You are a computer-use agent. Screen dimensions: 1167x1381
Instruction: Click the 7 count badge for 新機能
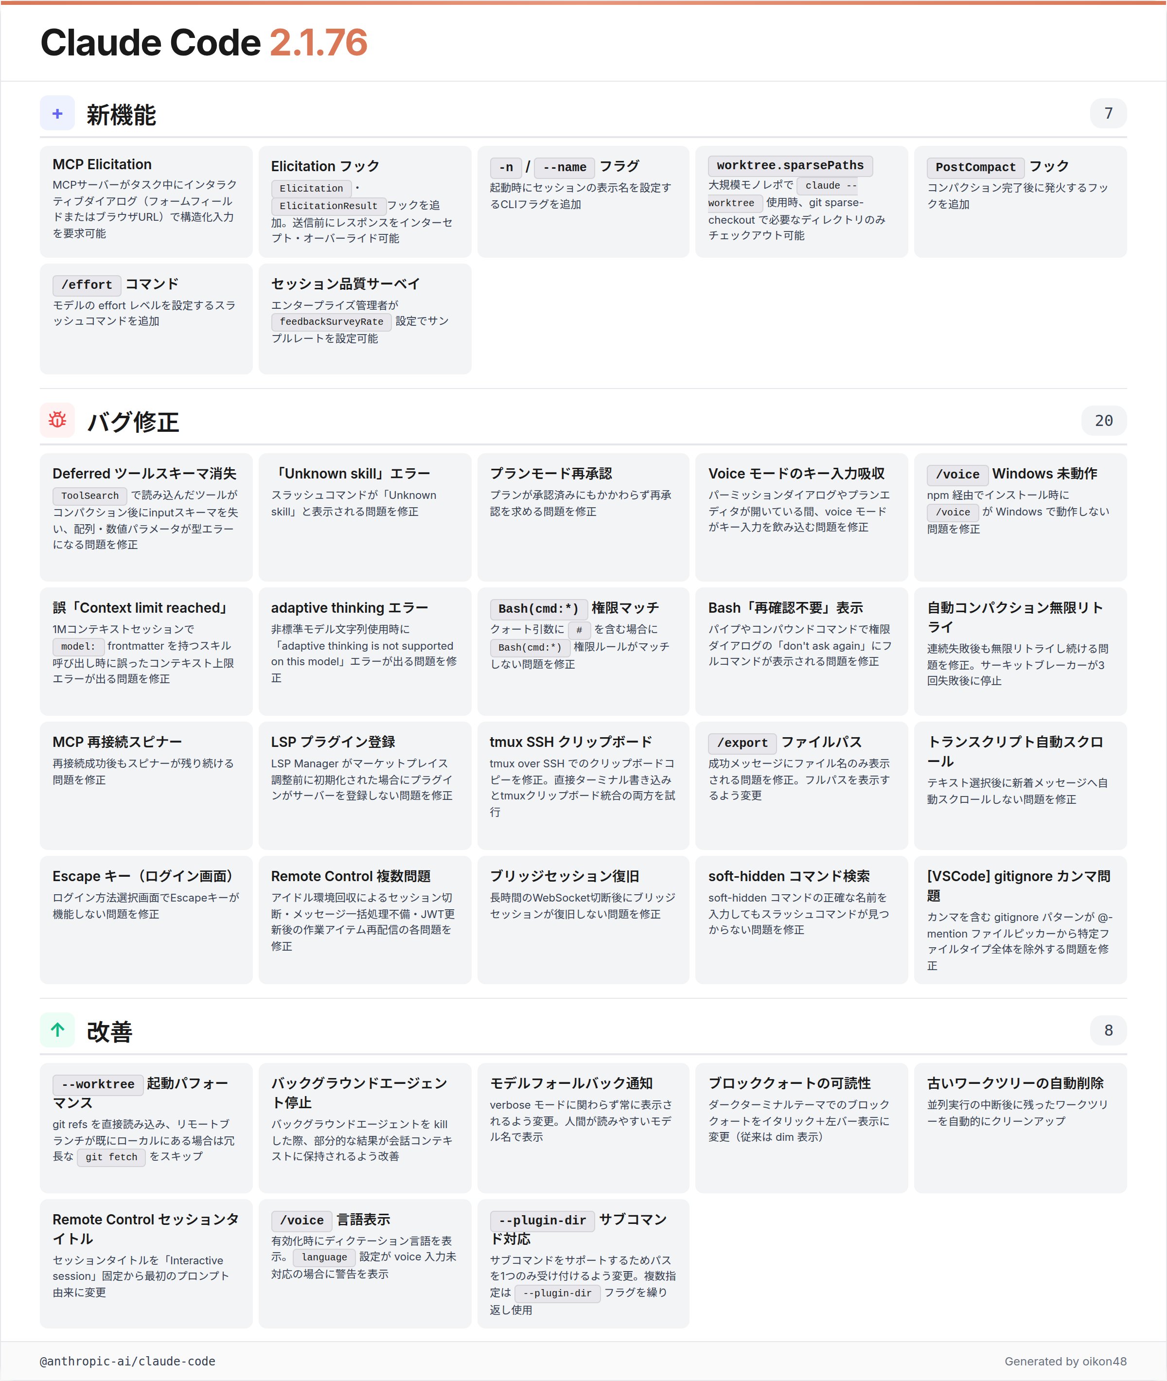(x=1108, y=114)
